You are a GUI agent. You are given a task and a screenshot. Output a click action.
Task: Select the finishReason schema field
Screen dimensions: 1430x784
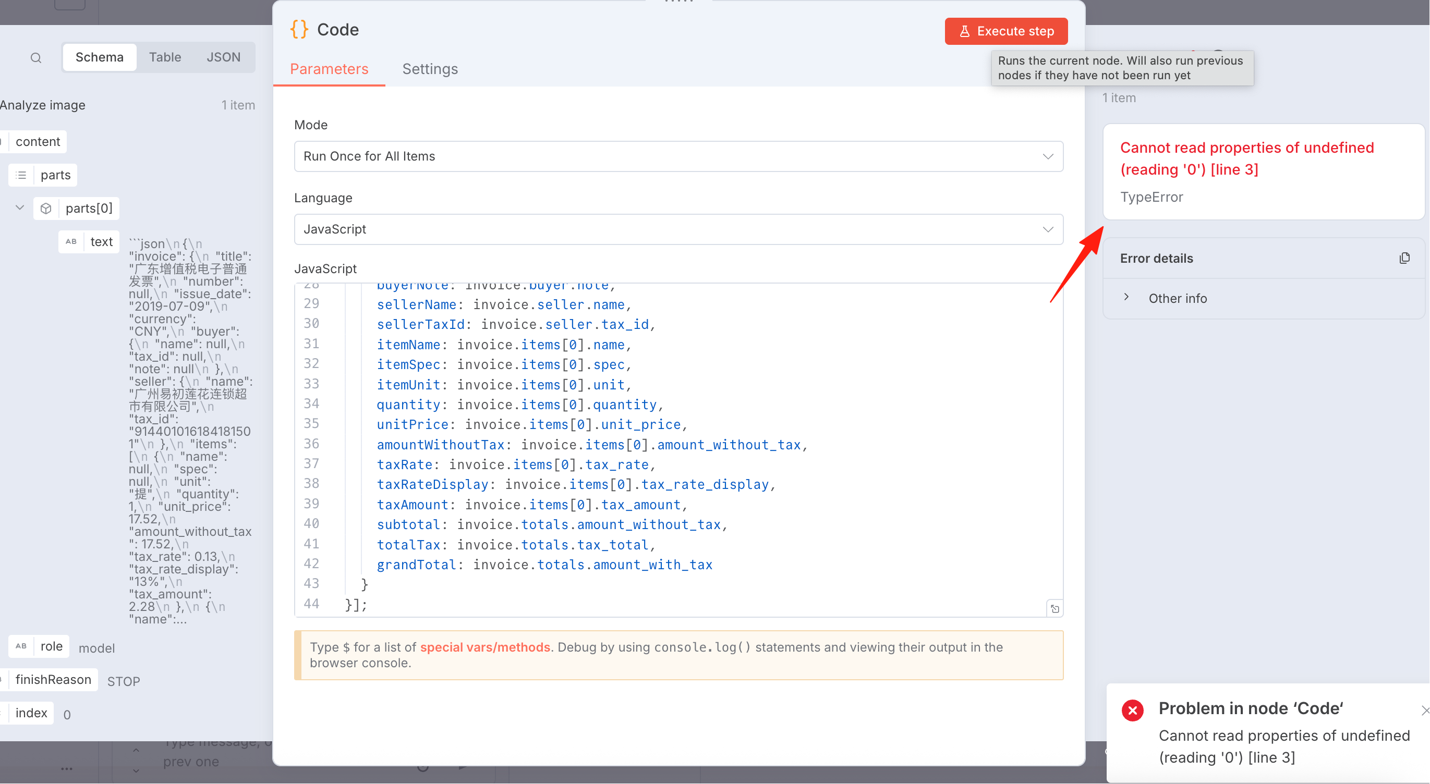pos(53,679)
